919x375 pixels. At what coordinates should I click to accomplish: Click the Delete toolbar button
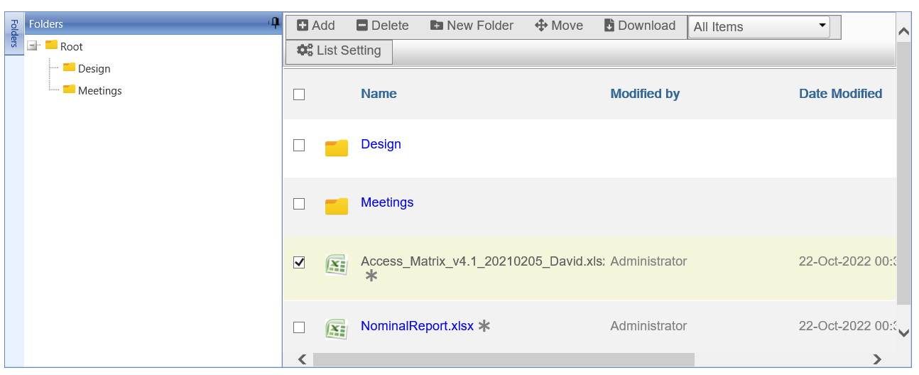pyautogui.click(x=382, y=26)
